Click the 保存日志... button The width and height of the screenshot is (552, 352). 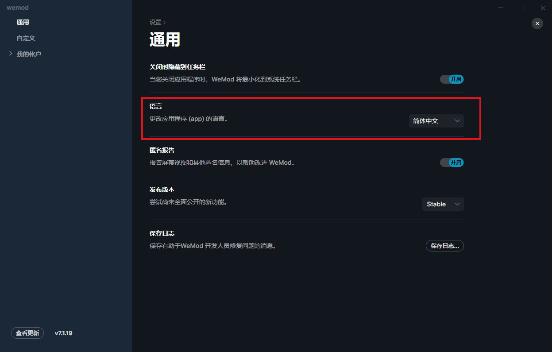444,246
